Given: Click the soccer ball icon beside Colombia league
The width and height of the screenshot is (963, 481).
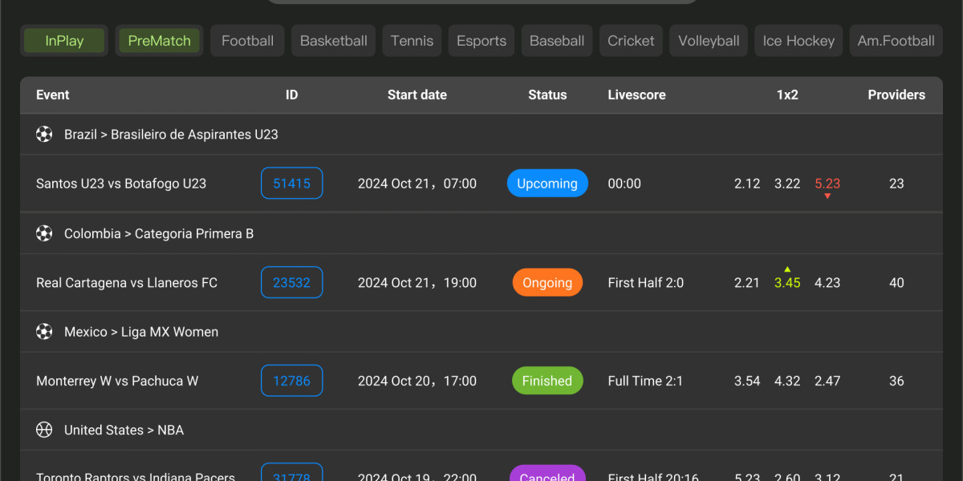Looking at the screenshot, I should click(x=44, y=233).
